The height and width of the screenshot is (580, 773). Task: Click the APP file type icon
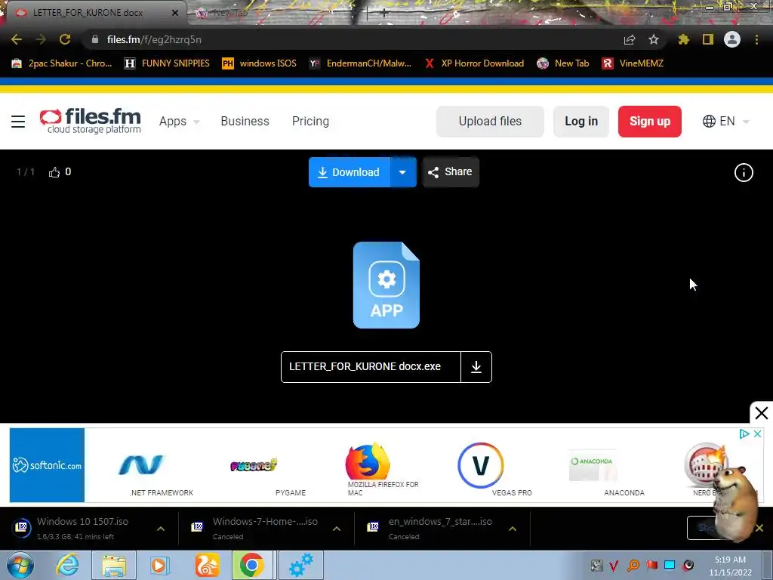pos(386,285)
